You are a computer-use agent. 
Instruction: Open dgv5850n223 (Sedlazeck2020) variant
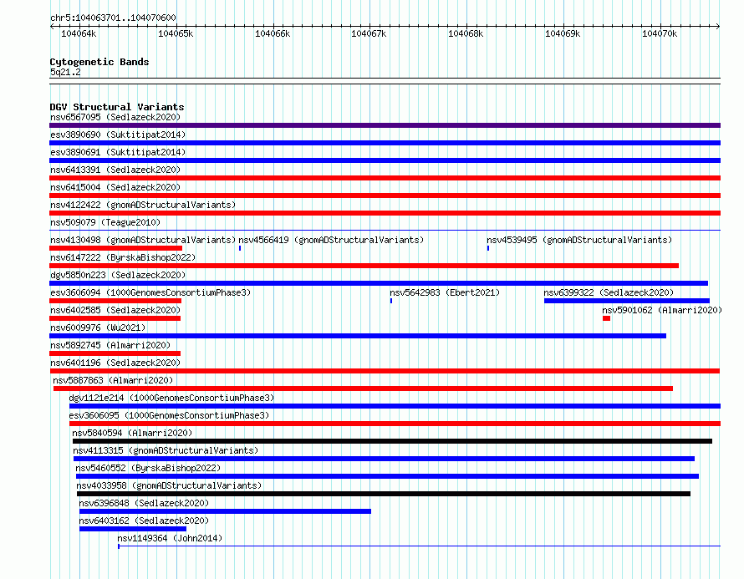[118, 275]
